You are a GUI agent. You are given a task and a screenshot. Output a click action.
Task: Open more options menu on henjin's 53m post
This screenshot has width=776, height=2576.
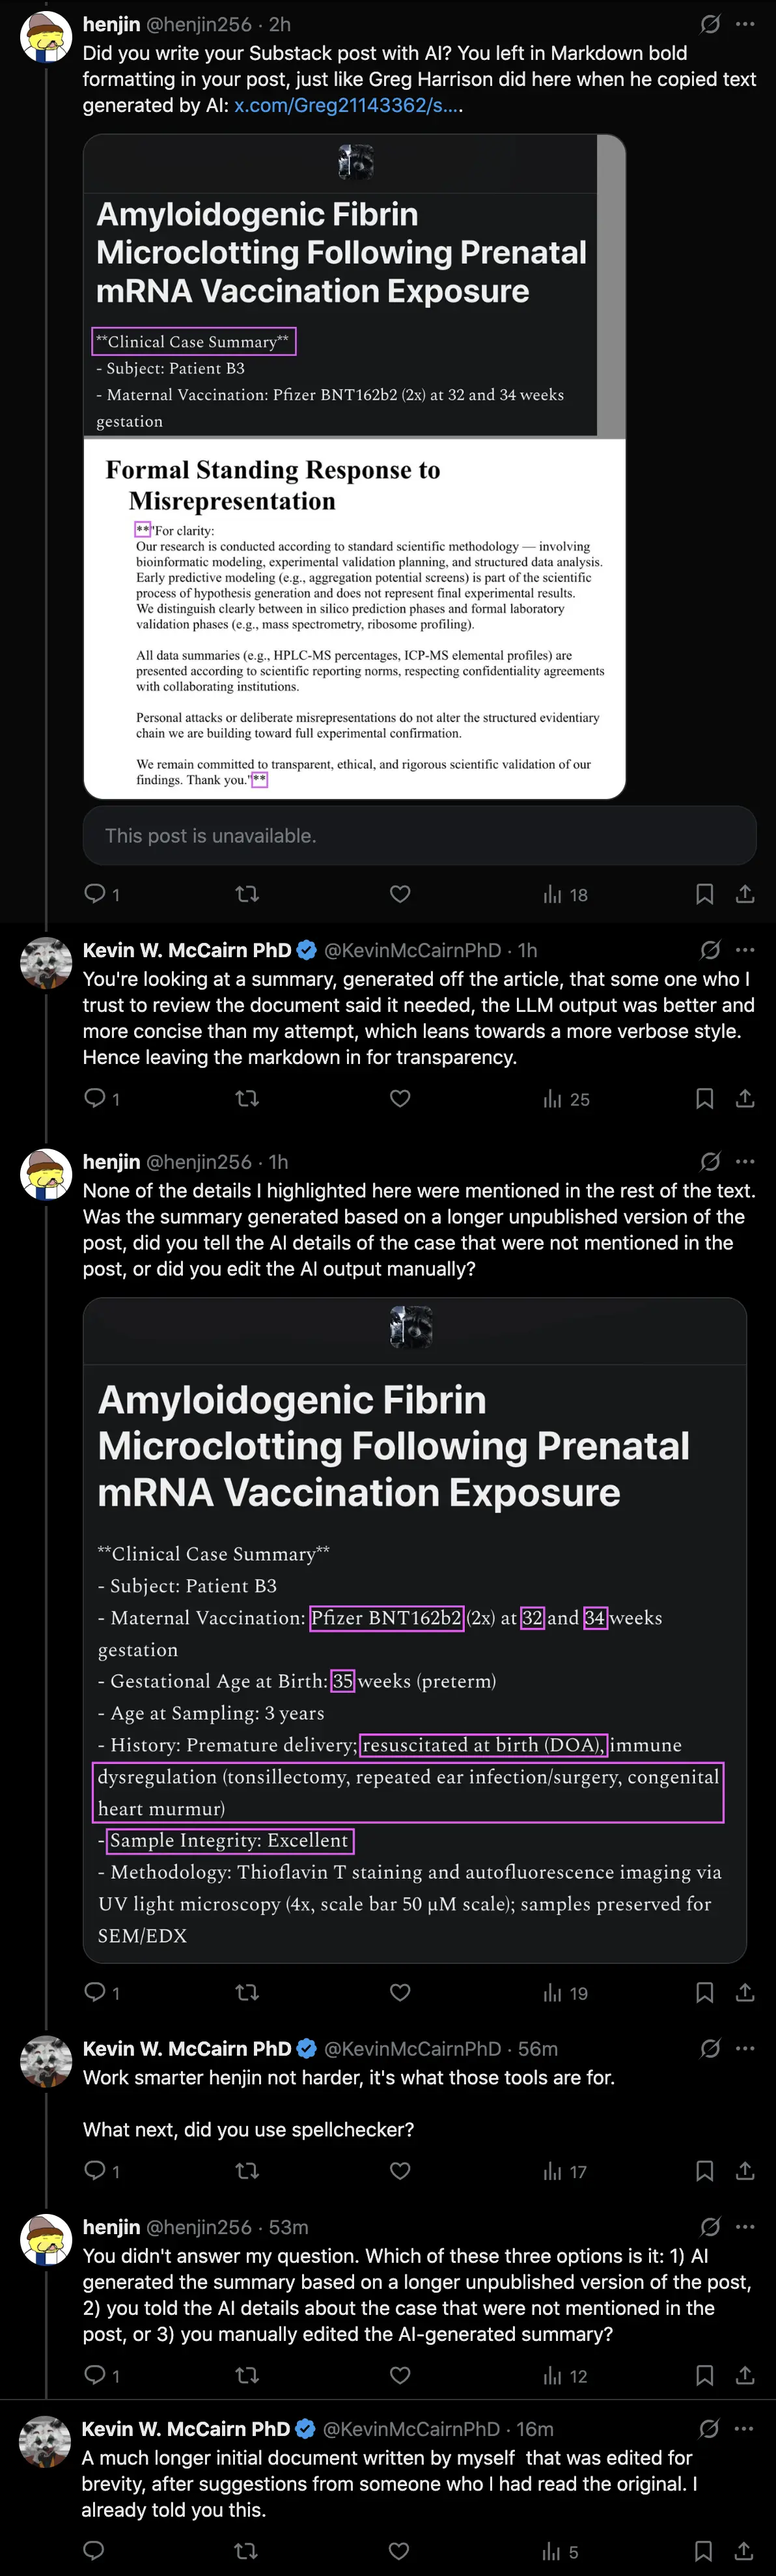click(745, 2227)
